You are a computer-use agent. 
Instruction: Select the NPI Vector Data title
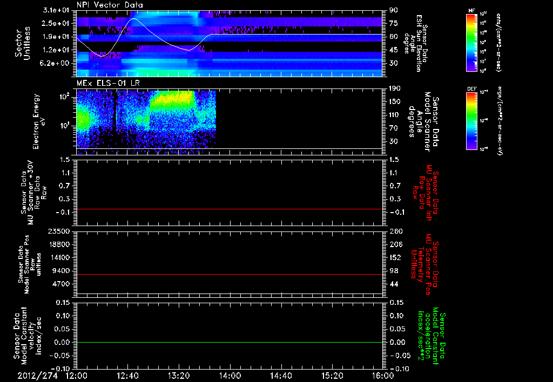coord(110,5)
